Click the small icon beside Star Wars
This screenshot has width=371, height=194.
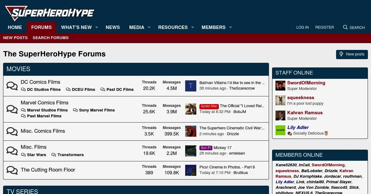pyautogui.click(x=23, y=155)
